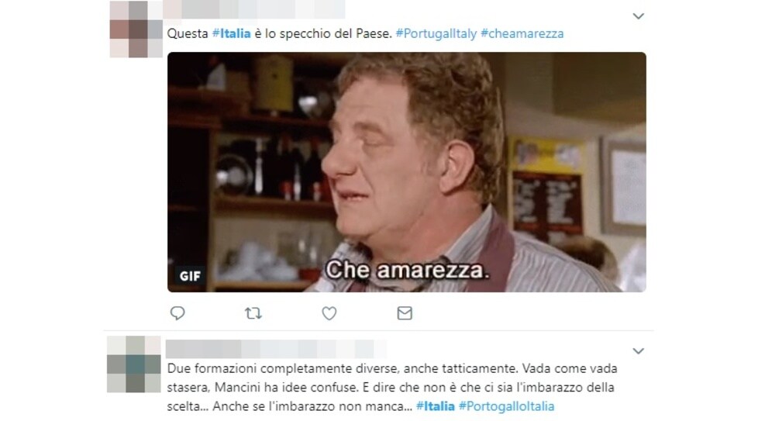Open second tweet author's blurred avatar
758x421 pixels.
point(134,364)
